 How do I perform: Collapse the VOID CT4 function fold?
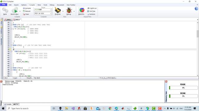pyautogui.click(x=12, y=68)
